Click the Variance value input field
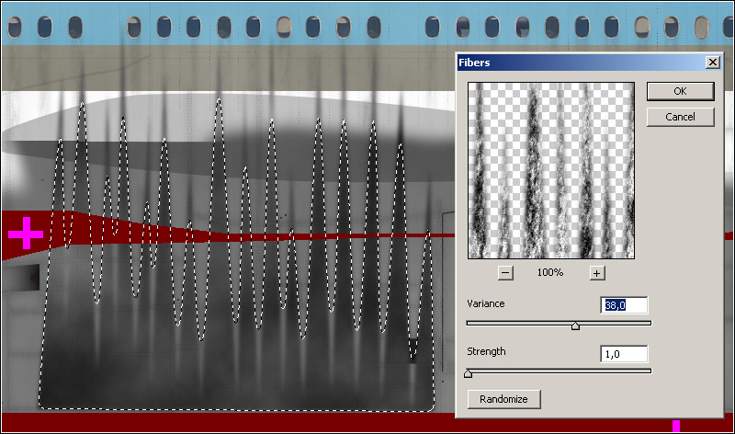Image resolution: width=735 pixels, height=434 pixels. [x=624, y=305]
